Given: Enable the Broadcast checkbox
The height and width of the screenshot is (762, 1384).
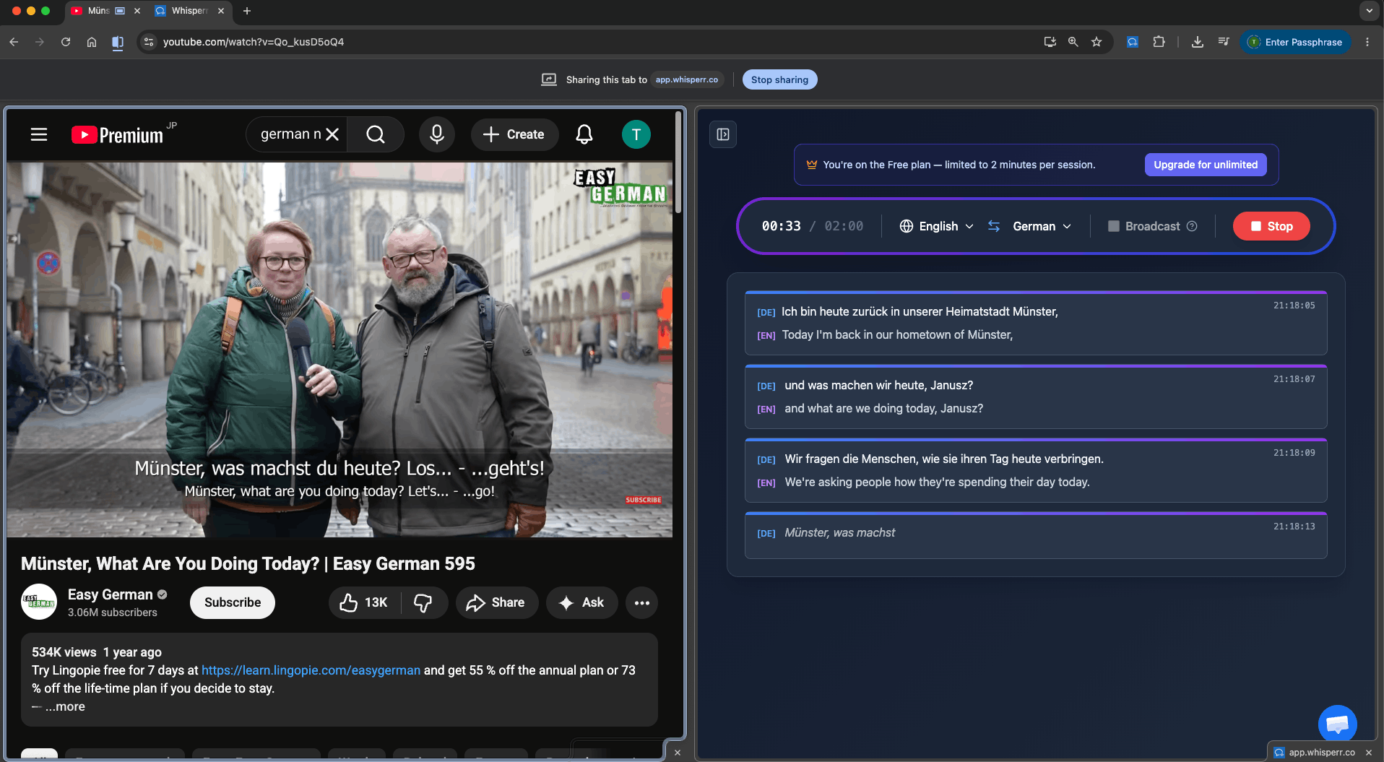Looking at the screenshot, I should coord(1113,226).
